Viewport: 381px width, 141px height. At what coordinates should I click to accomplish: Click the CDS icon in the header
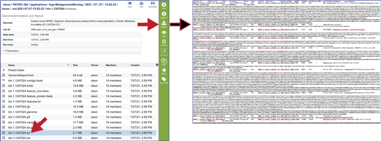142,4
